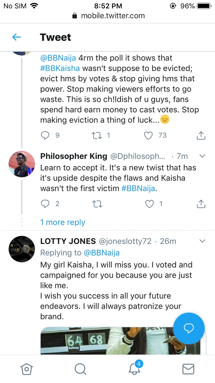The height and width of the screenshot is (383, 215).
Task: Open options chevron on LOTTY JONES tweet
Action: [202, 241]
